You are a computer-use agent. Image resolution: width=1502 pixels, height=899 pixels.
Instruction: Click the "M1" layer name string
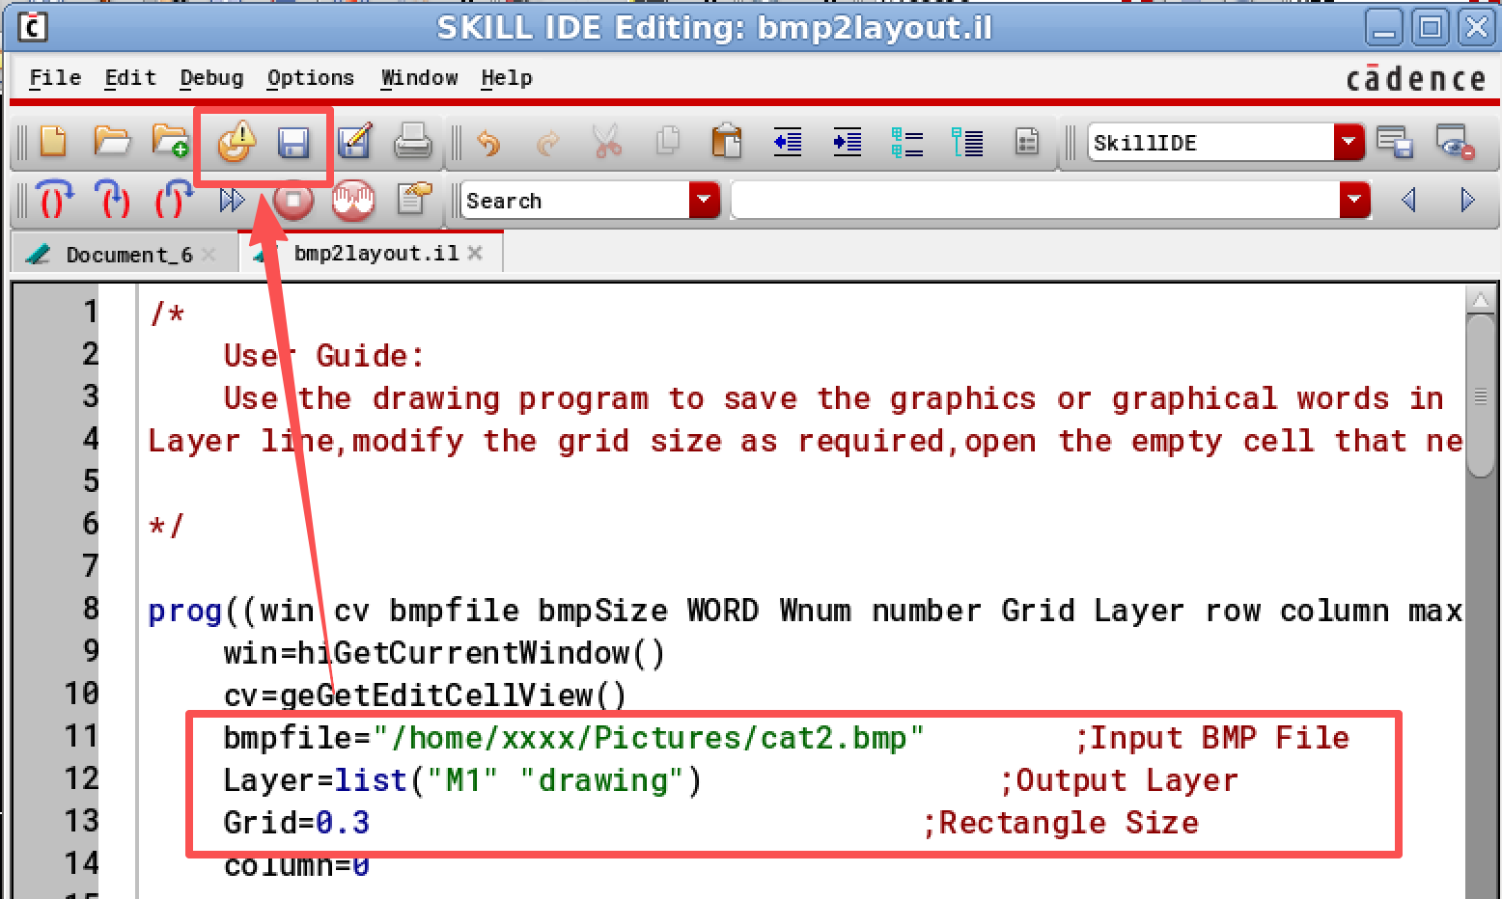(x=461, y=780)
